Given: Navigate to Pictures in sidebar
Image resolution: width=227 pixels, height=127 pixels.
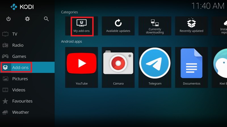Looking at the screenshot, I should (x=20, y=79).
